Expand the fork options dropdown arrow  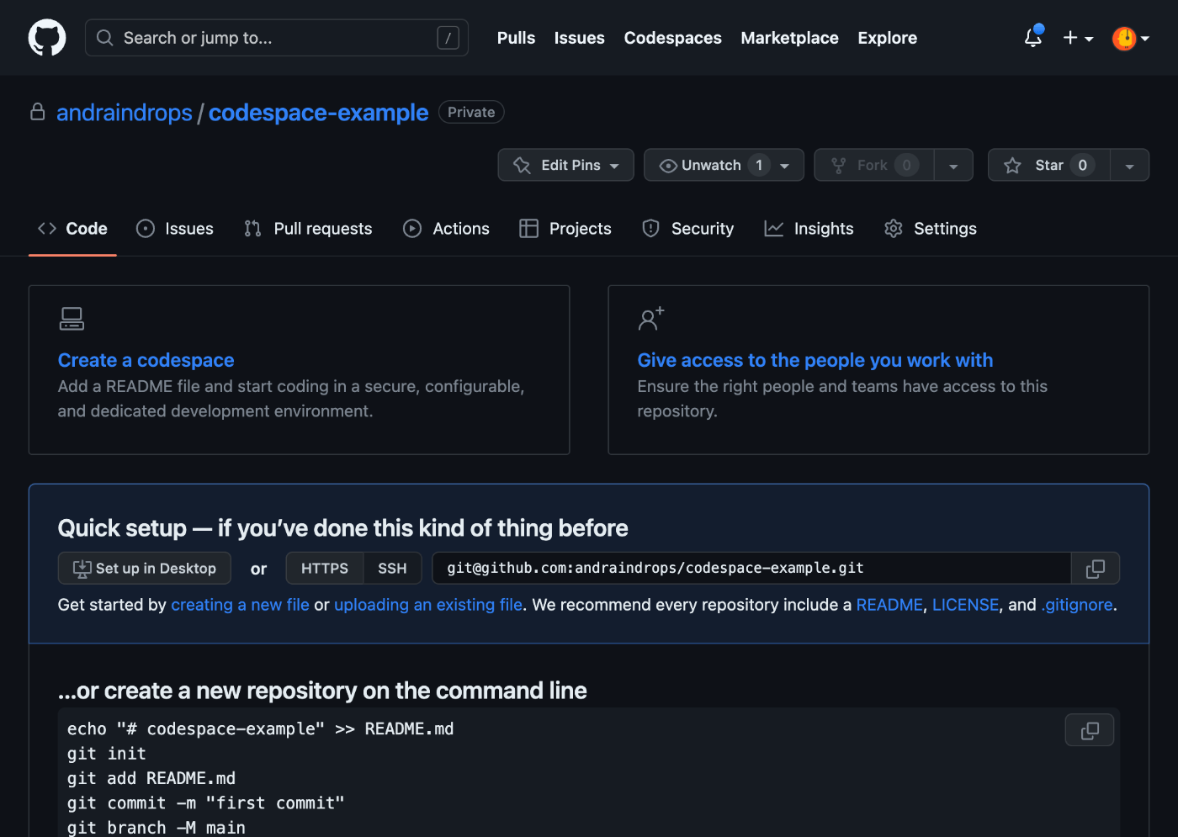pyautogui.click(x=953, y=165)
